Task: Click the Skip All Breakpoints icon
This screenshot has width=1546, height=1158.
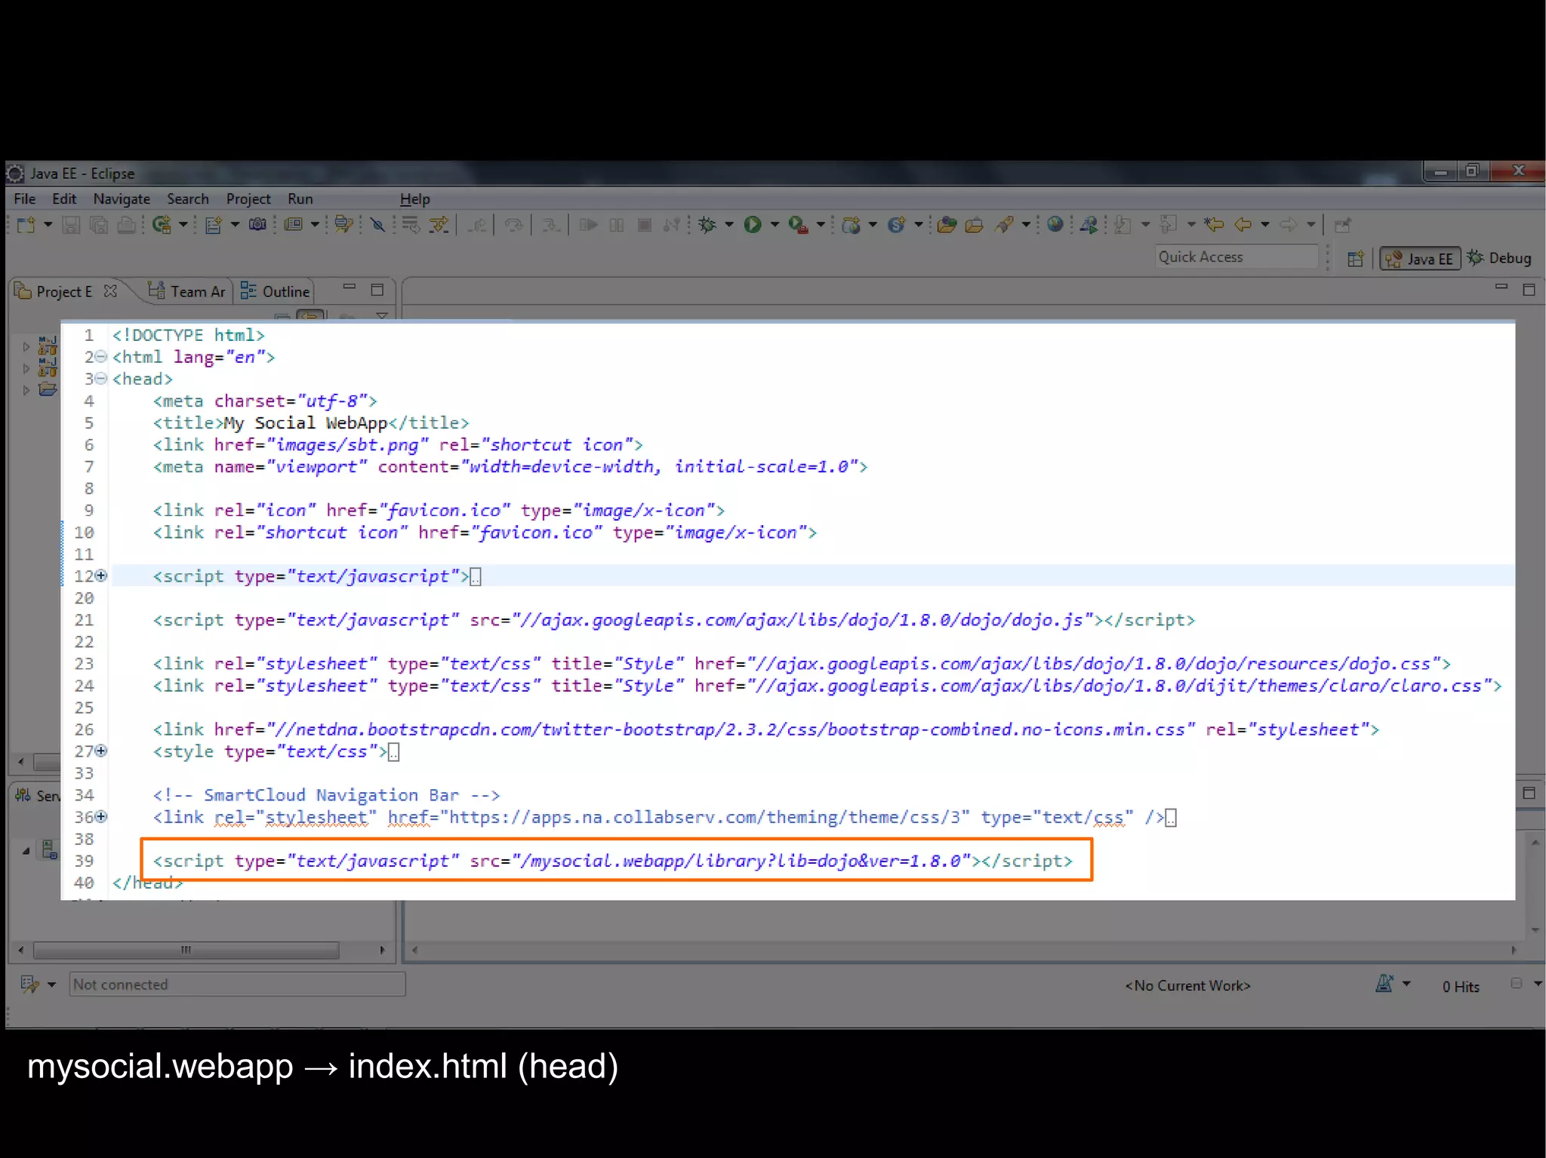Action: click(x=377, y=225)
